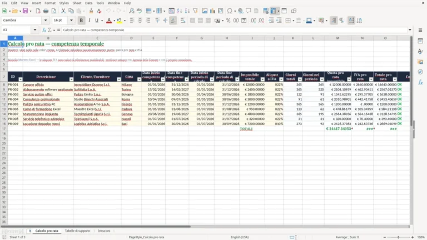Click the English (USA) language status

tap(240, 237)
